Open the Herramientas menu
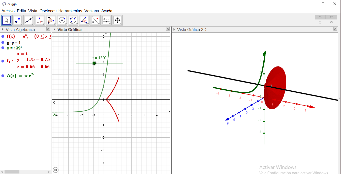 point(70,11)
